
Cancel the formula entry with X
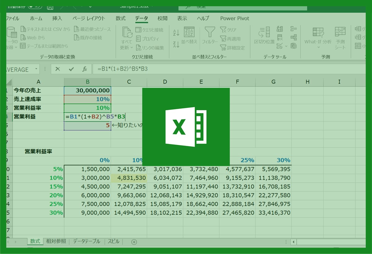pyautogui.click(x=57, y=69)
